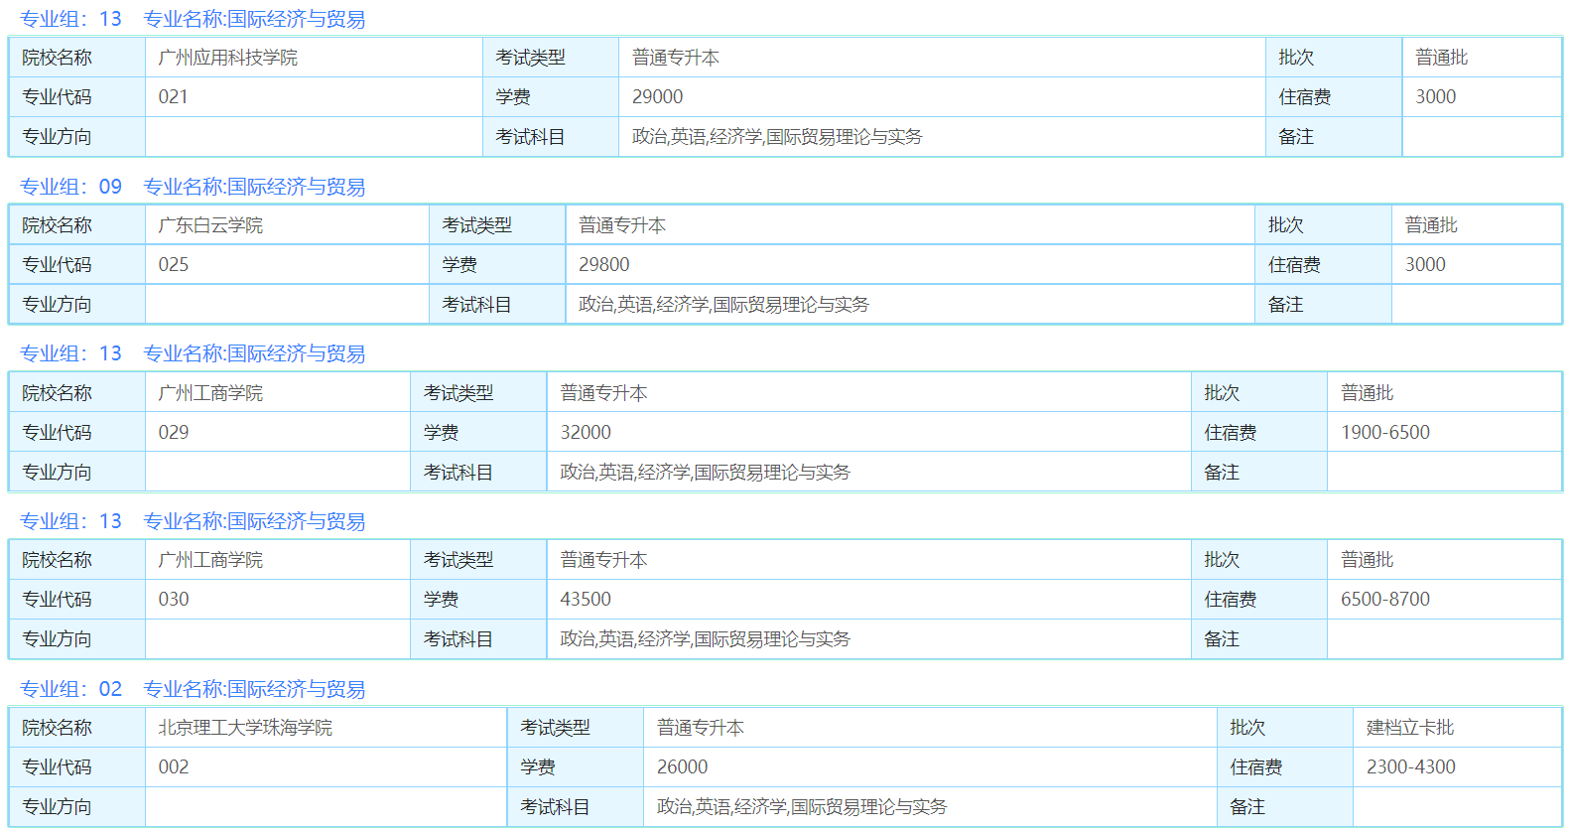Click tuition value 29000
The width and height of the screenshot is (1570, 832).
tap(657, 97)
